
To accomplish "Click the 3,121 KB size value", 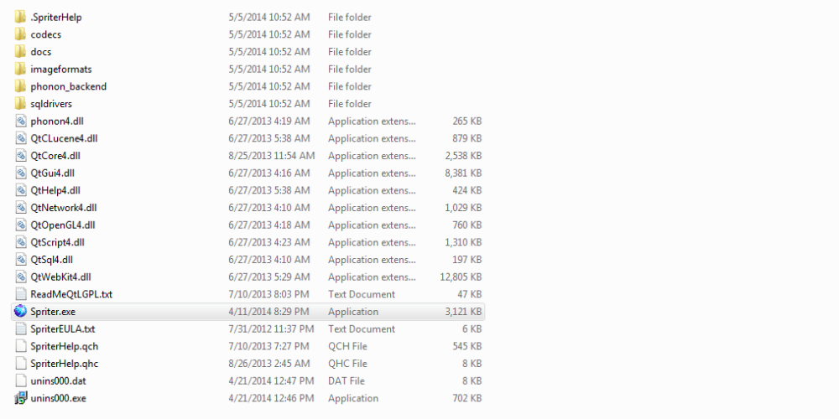I will (463, 312).
